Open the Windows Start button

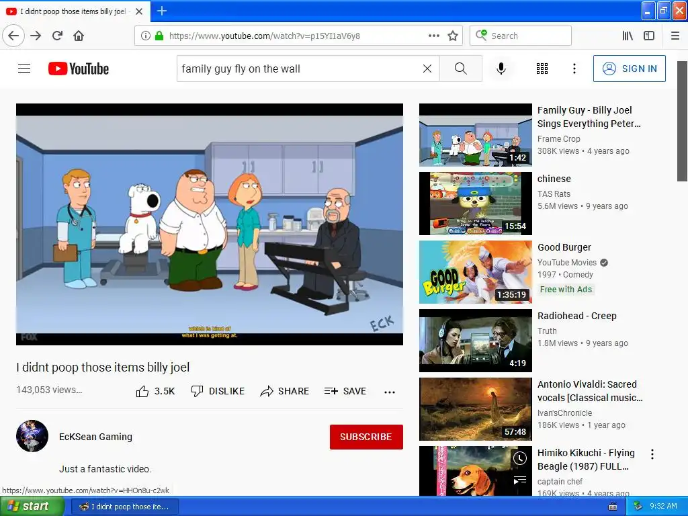32,506
